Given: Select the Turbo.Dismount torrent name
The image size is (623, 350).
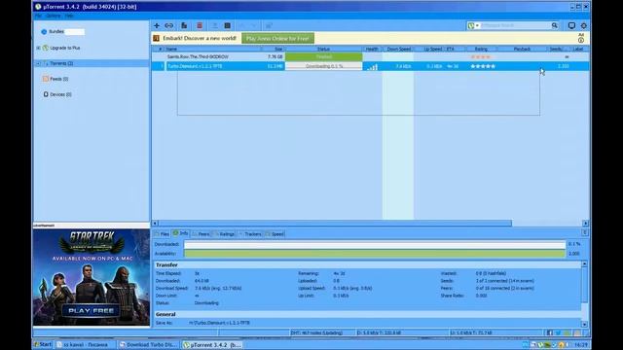Looking at the screenshot, I should [x=195, y=66].
